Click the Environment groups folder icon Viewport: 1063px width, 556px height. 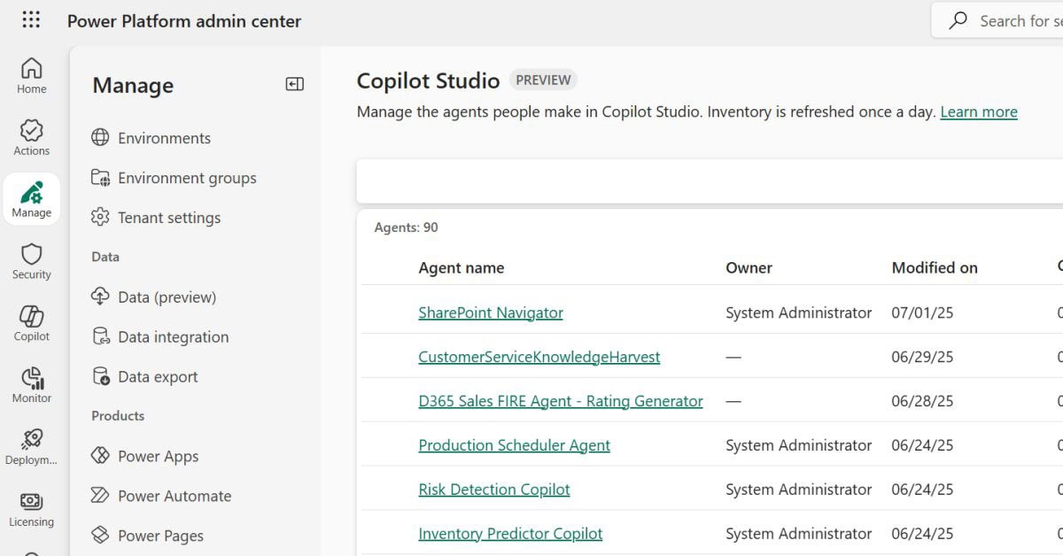coord(100,178)
